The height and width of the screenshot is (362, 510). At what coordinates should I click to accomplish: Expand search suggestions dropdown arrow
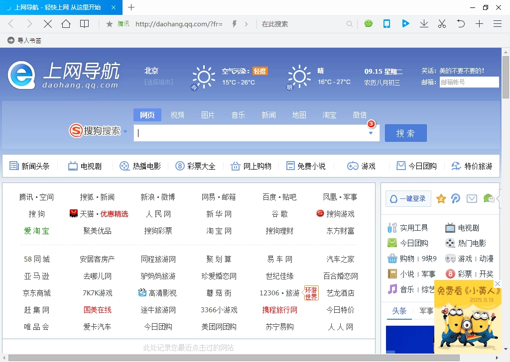click(x=371, y=133)
